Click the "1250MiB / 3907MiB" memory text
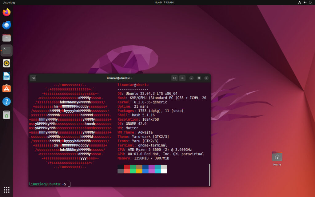 [151, 158]
